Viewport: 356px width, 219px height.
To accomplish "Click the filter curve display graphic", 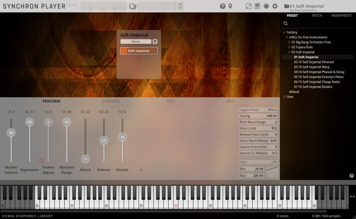I will click(272, 172).
